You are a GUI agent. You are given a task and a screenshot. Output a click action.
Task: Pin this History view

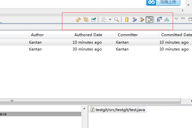pyautogui.click(x=94, y=20)
